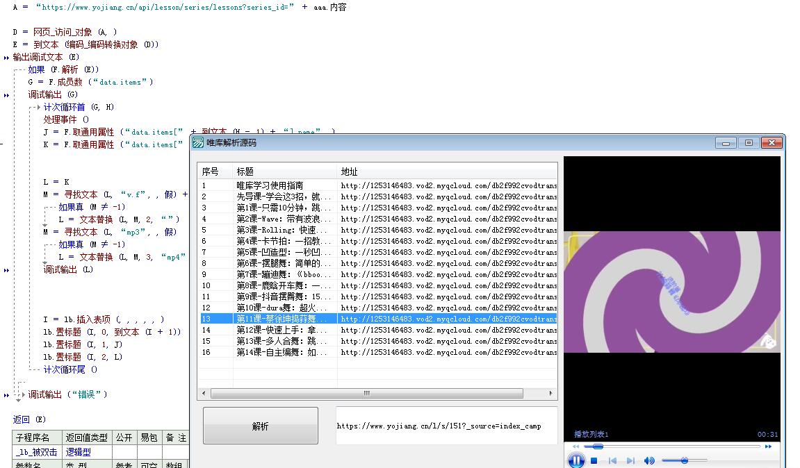Screen dimensions: 800x468
Task: Click the 解析 button
Action: [x=260, y=426]
